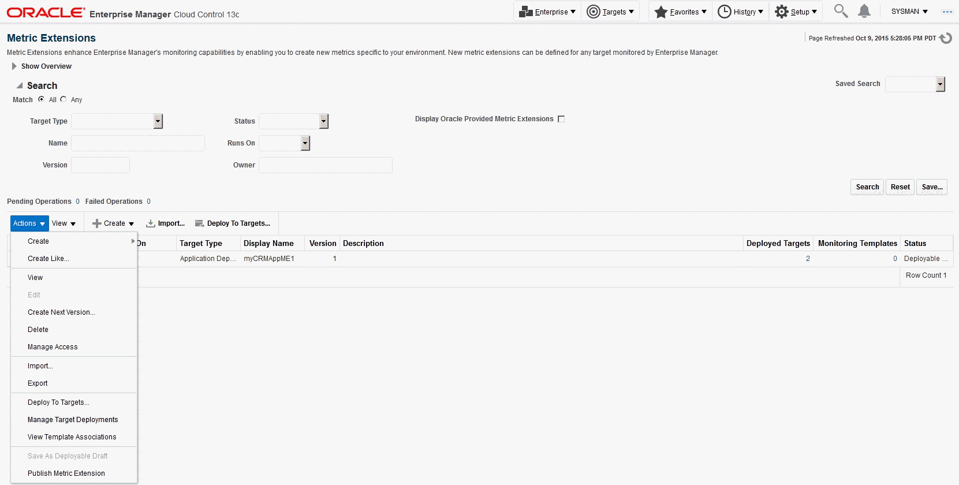Click the Name input field
Image resolution: width=959 pixels, height=485 pixels.
[x=138, y=143]
